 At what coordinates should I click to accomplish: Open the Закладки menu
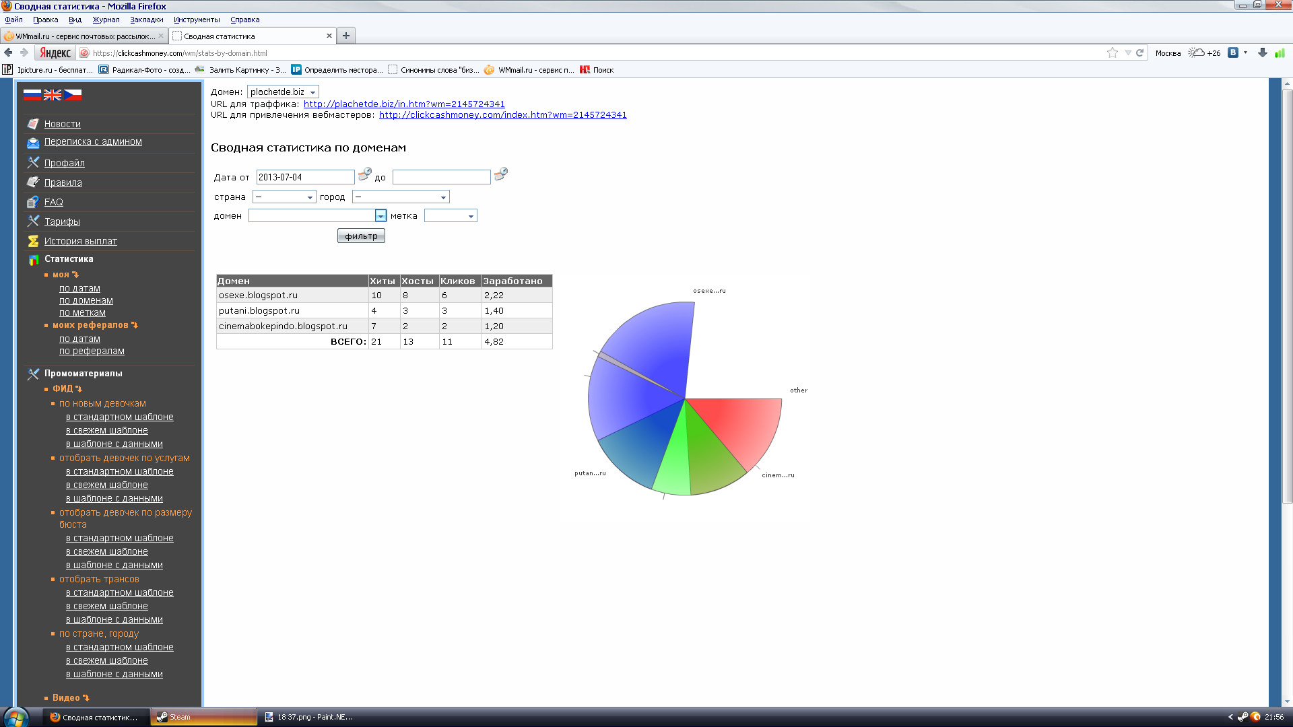pos(146,20)
